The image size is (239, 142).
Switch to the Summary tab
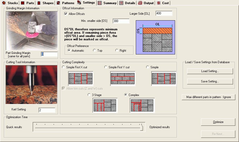(x=107, y=3)
